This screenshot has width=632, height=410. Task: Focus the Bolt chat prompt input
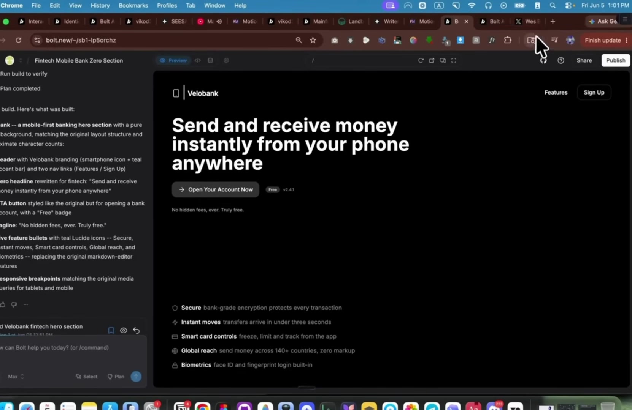(73, 348)
